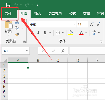The image size is (105, 100).
Task: Open underline style dropdown arrow
Action: coord(50,33)
